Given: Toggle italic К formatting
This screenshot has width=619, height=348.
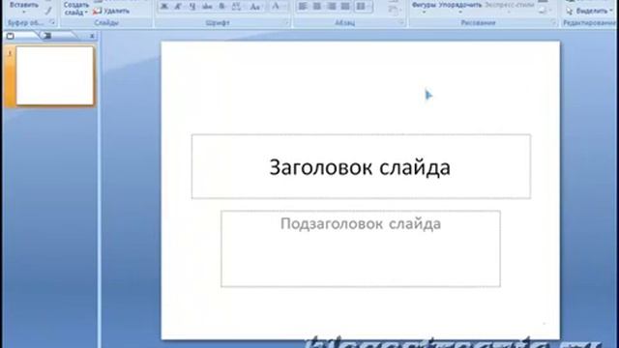Looking at the screenshot, I should point(178,7).
